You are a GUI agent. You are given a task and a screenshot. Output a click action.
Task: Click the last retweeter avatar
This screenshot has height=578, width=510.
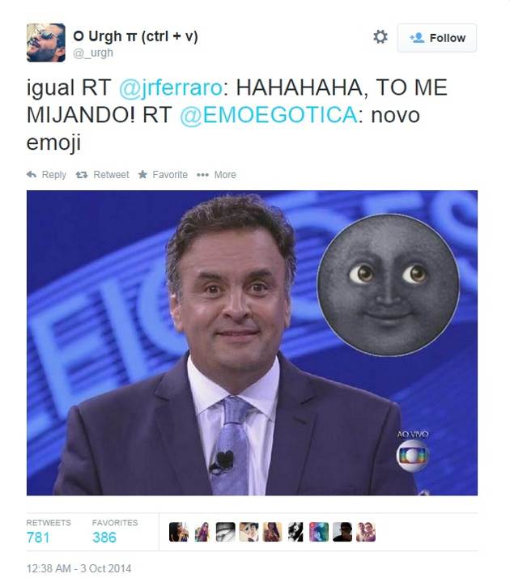point(366,532)
